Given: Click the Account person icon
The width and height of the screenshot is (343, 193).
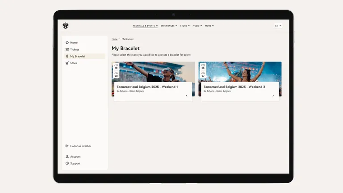Looking at the screenshot, I should (67, 156).
